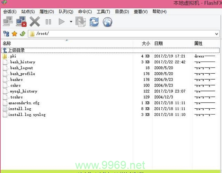Sort by the 名称 column header

click(67, 43)
